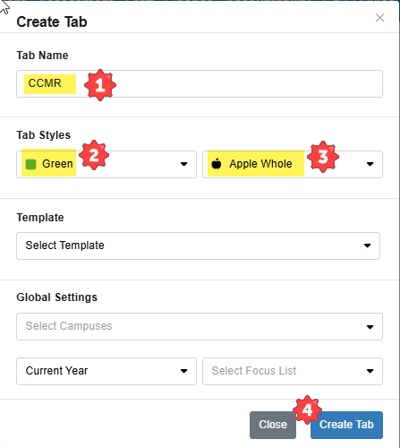Select the highlighted CCMR text

click(x=45, y=83)
